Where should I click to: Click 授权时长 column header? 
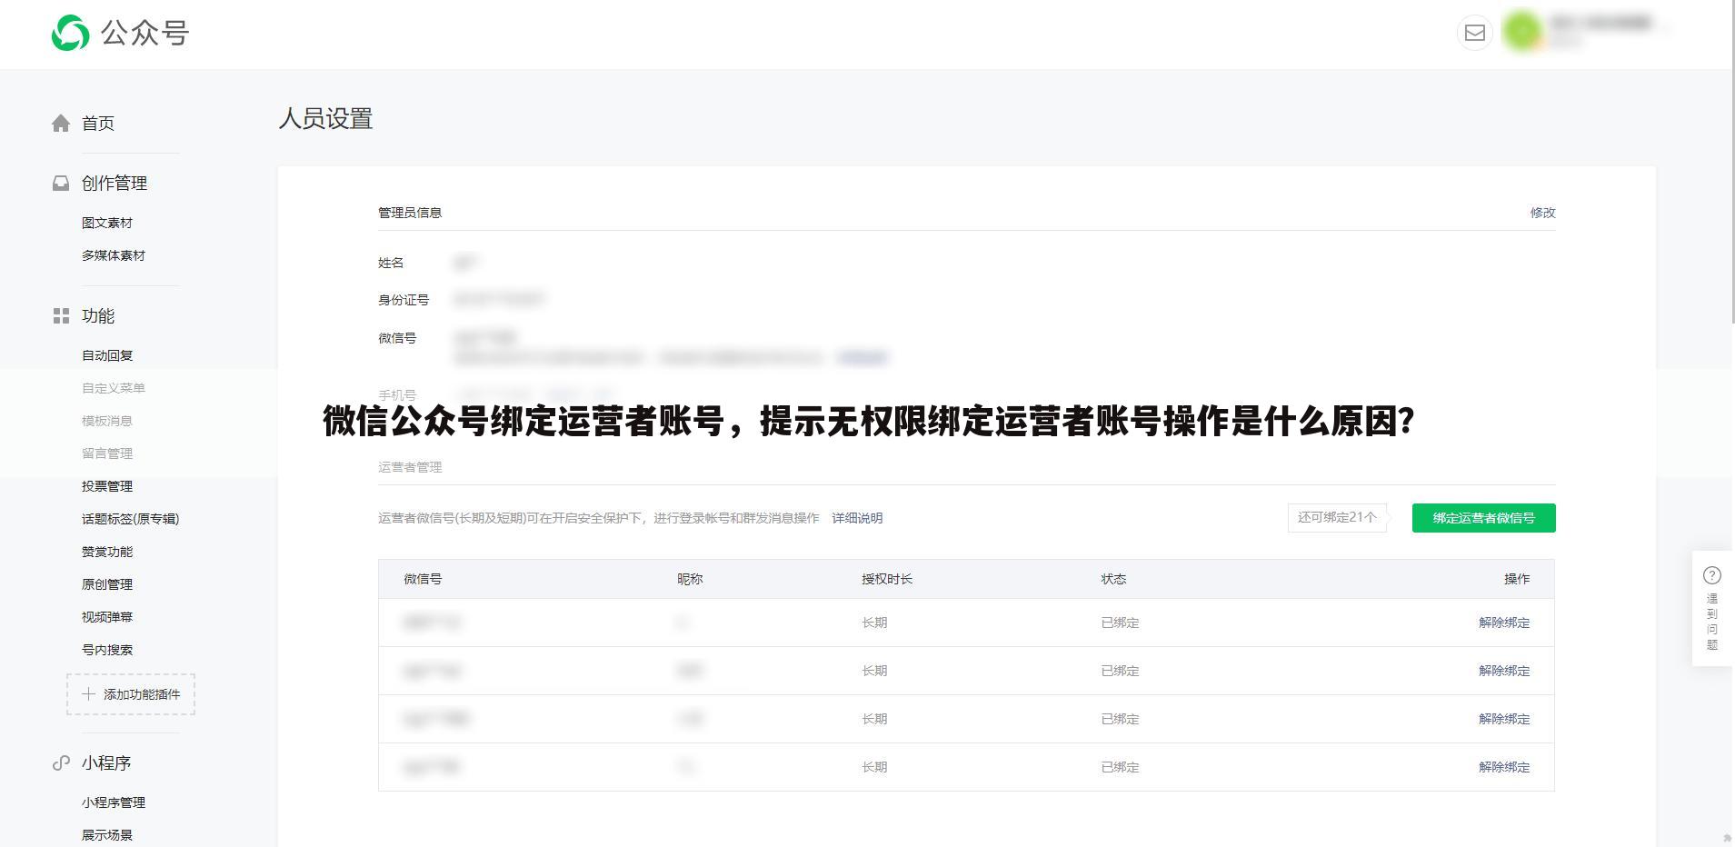(887, 579)
